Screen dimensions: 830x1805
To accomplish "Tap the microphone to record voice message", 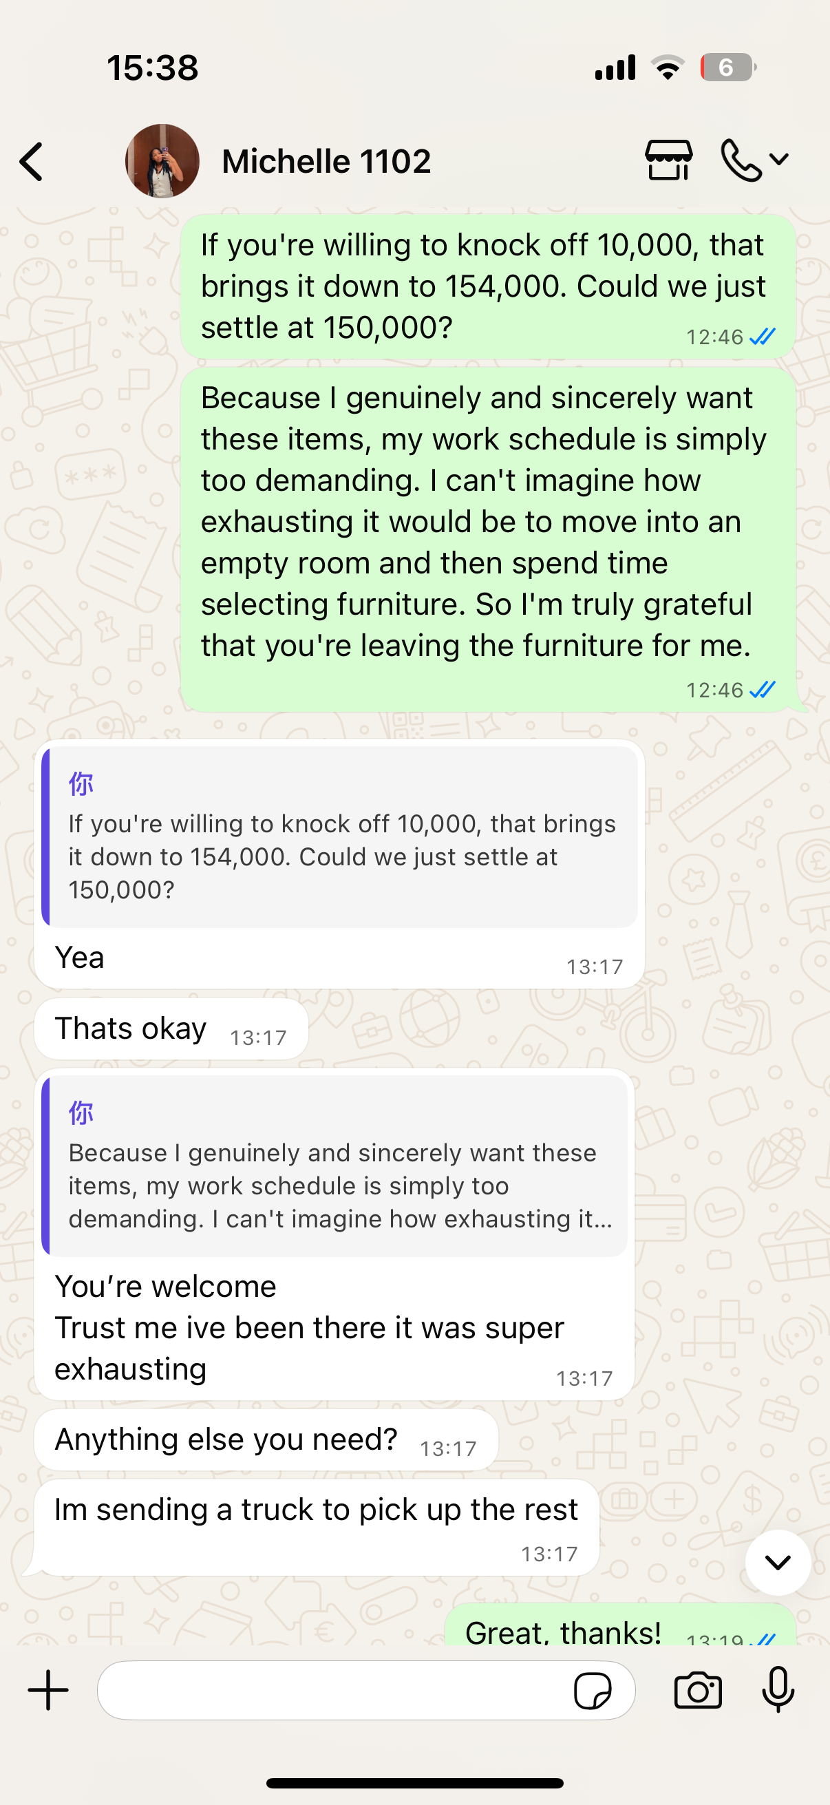I will 778,1689.
